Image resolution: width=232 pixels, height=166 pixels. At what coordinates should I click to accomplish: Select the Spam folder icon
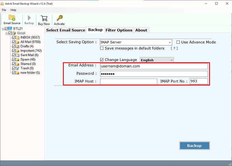(x=17, y=60)
